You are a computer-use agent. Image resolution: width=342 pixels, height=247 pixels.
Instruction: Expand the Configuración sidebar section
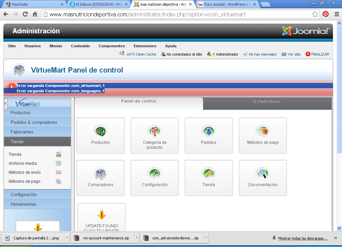click(37, 195)
